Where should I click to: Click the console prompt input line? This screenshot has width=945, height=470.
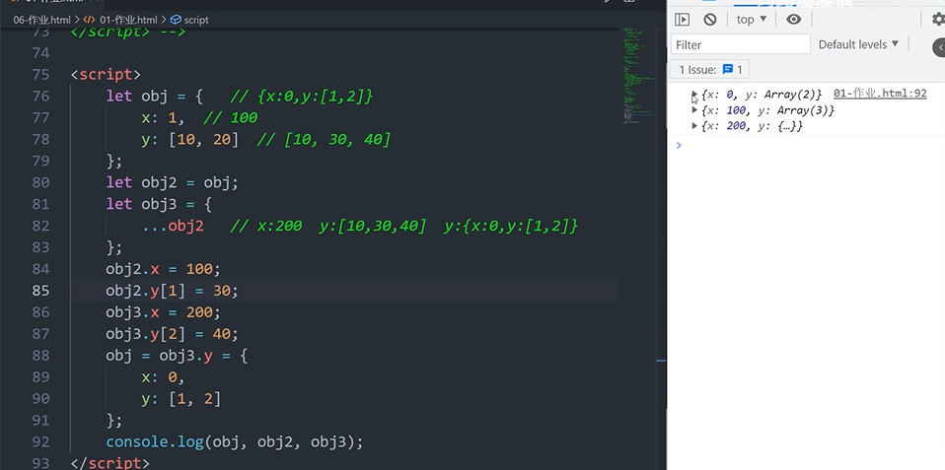click(x=811, y=145)
